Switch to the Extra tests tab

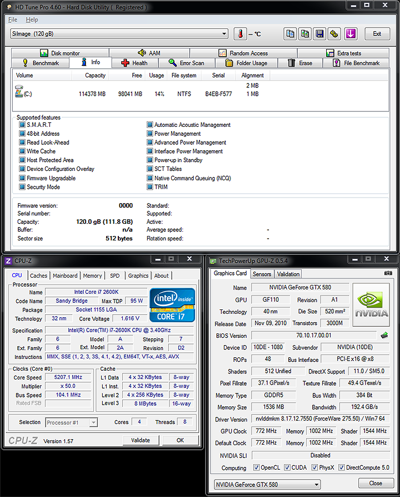click(343, 53)
